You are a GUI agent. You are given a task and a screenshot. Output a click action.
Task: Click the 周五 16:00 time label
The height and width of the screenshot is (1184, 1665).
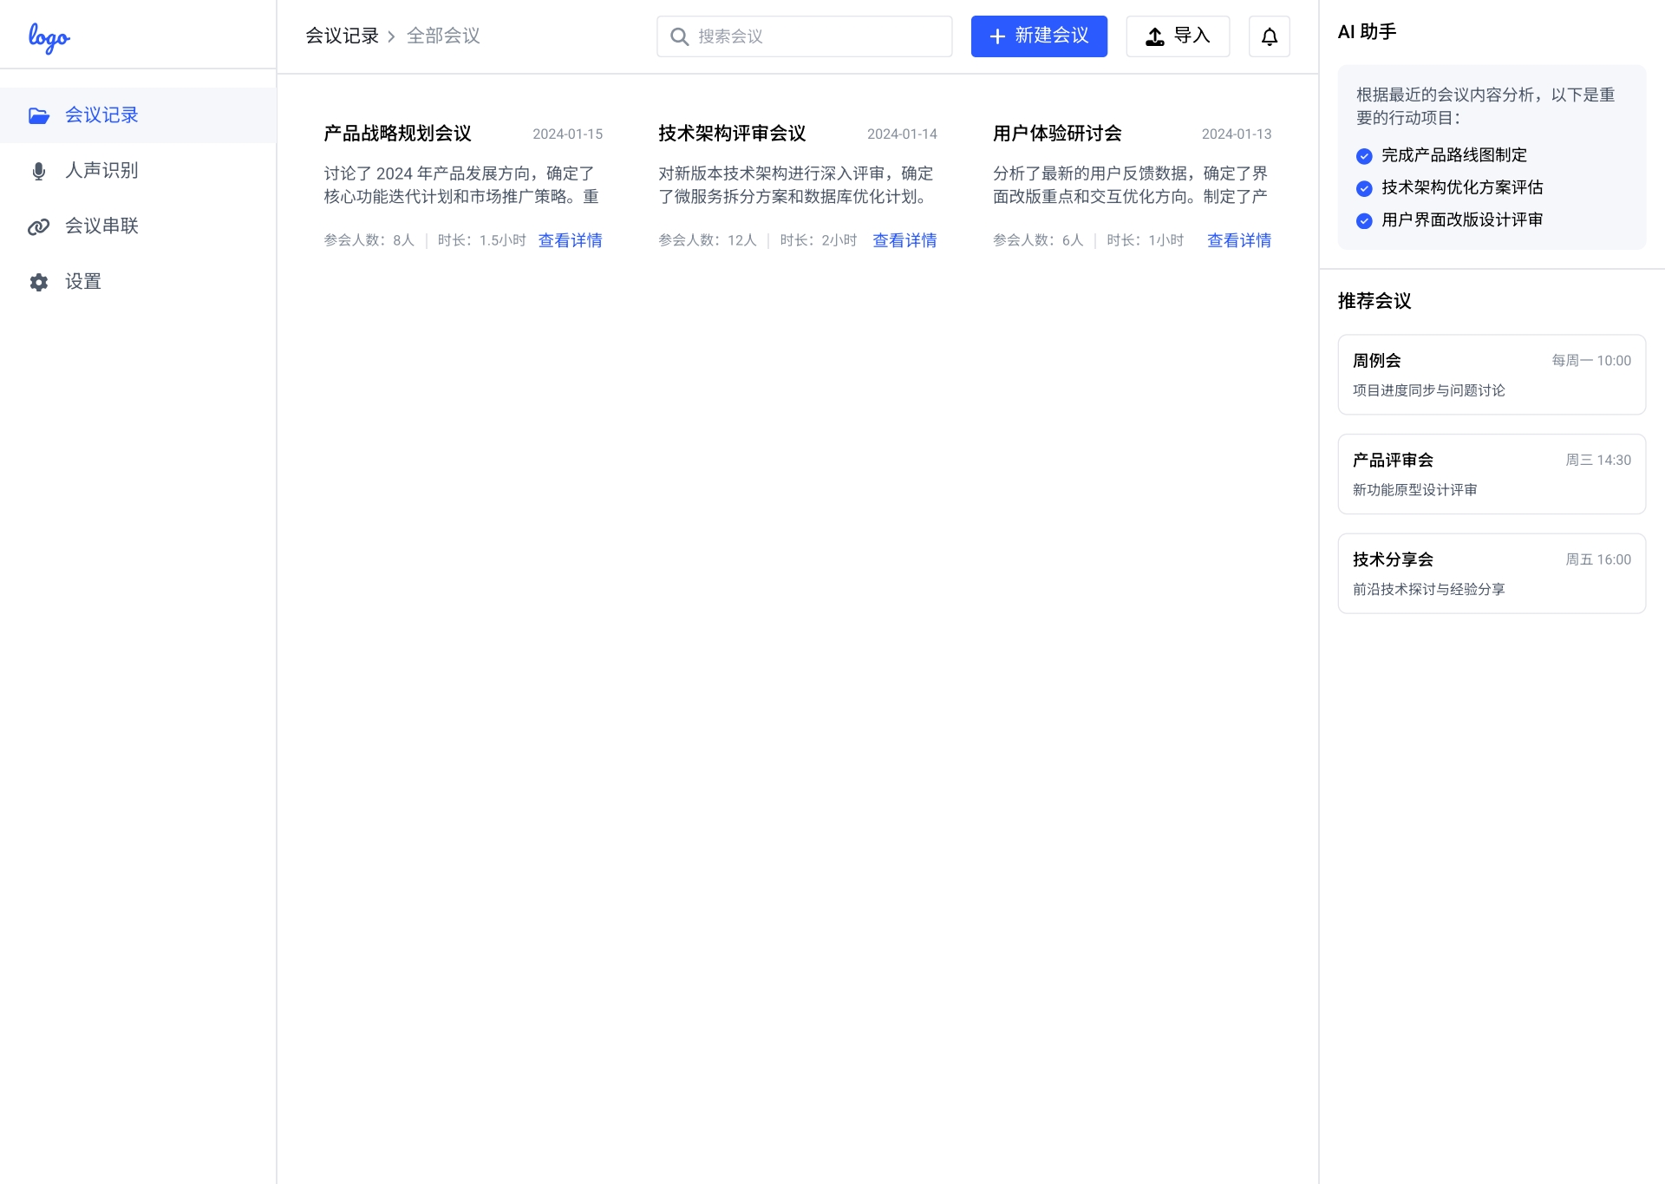[x=1598, y=560]
